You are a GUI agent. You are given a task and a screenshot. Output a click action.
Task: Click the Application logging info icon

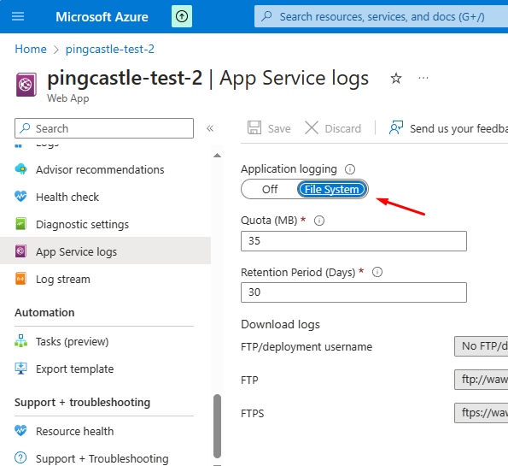click(x=350, y=169)
